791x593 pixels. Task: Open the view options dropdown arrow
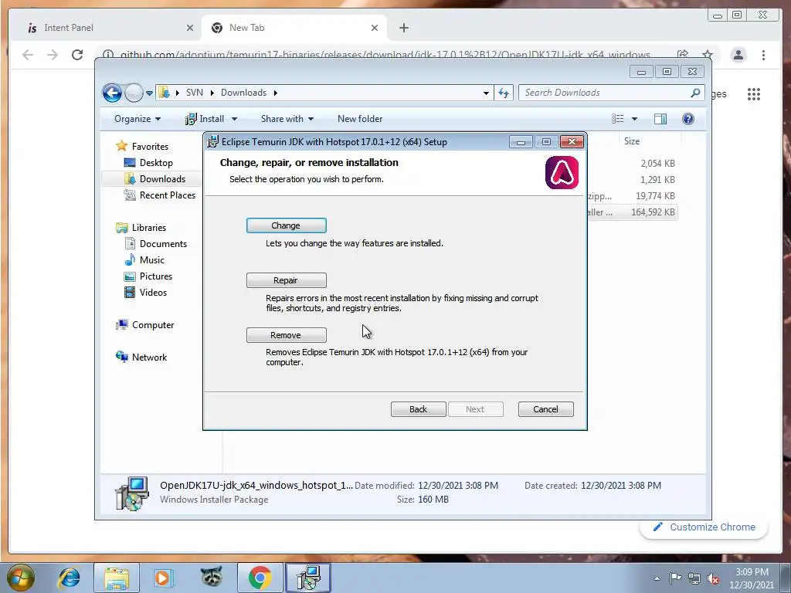[x=635, y=119]
